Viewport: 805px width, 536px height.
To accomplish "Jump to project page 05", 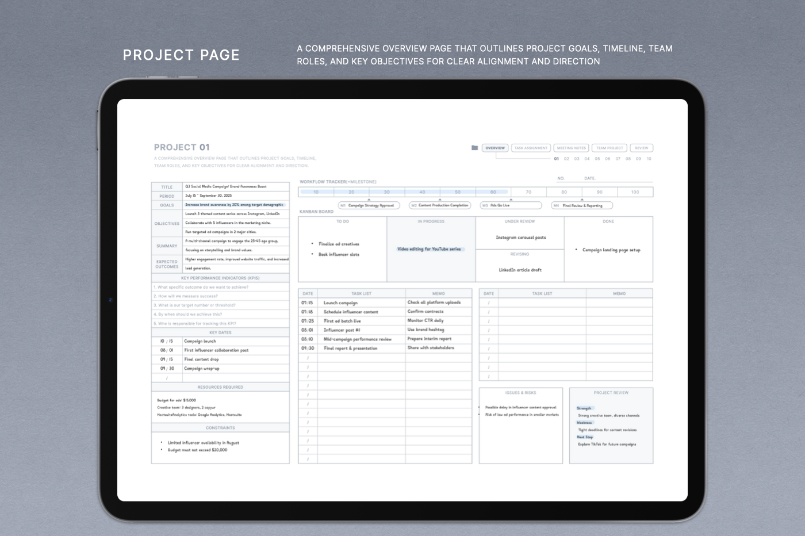I will pos(597,159).
